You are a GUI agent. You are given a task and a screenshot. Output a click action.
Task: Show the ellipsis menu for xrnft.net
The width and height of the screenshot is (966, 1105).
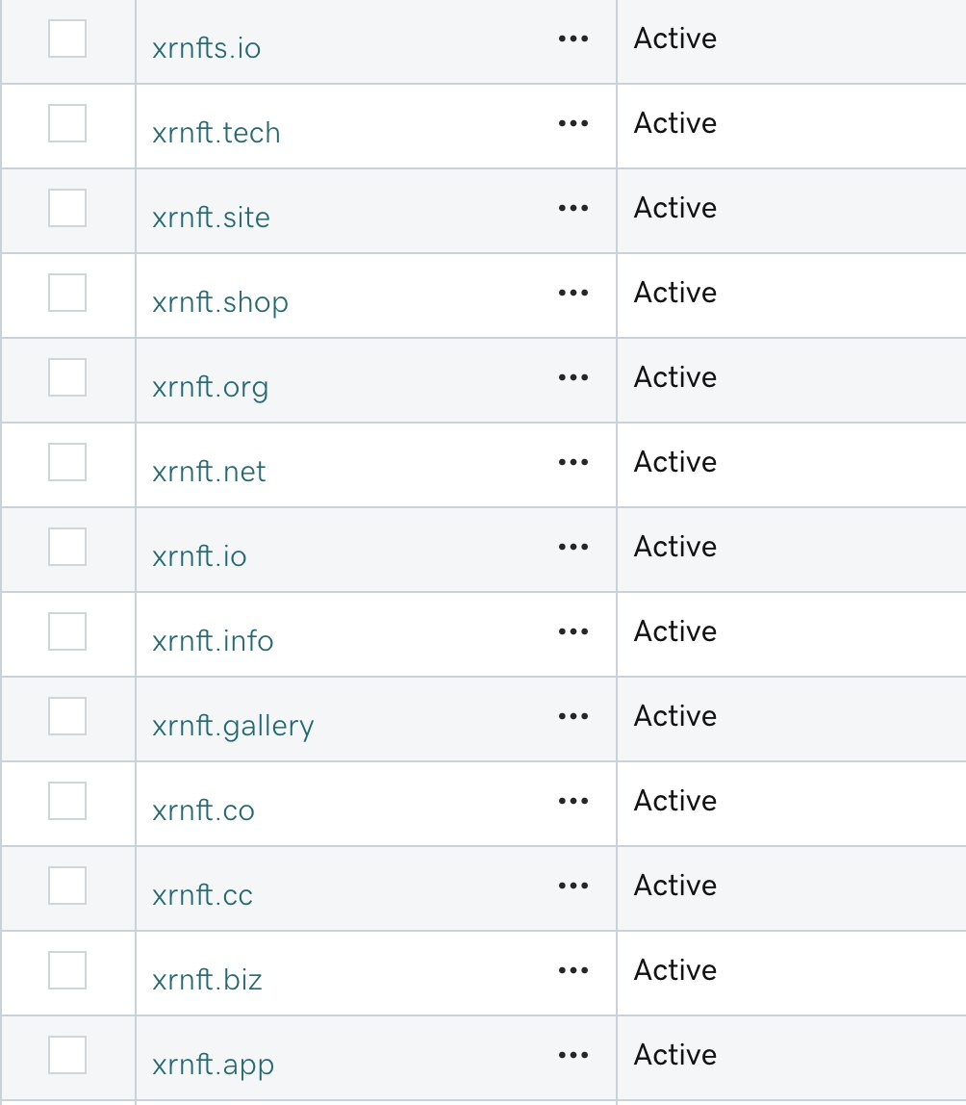(572, 462)
